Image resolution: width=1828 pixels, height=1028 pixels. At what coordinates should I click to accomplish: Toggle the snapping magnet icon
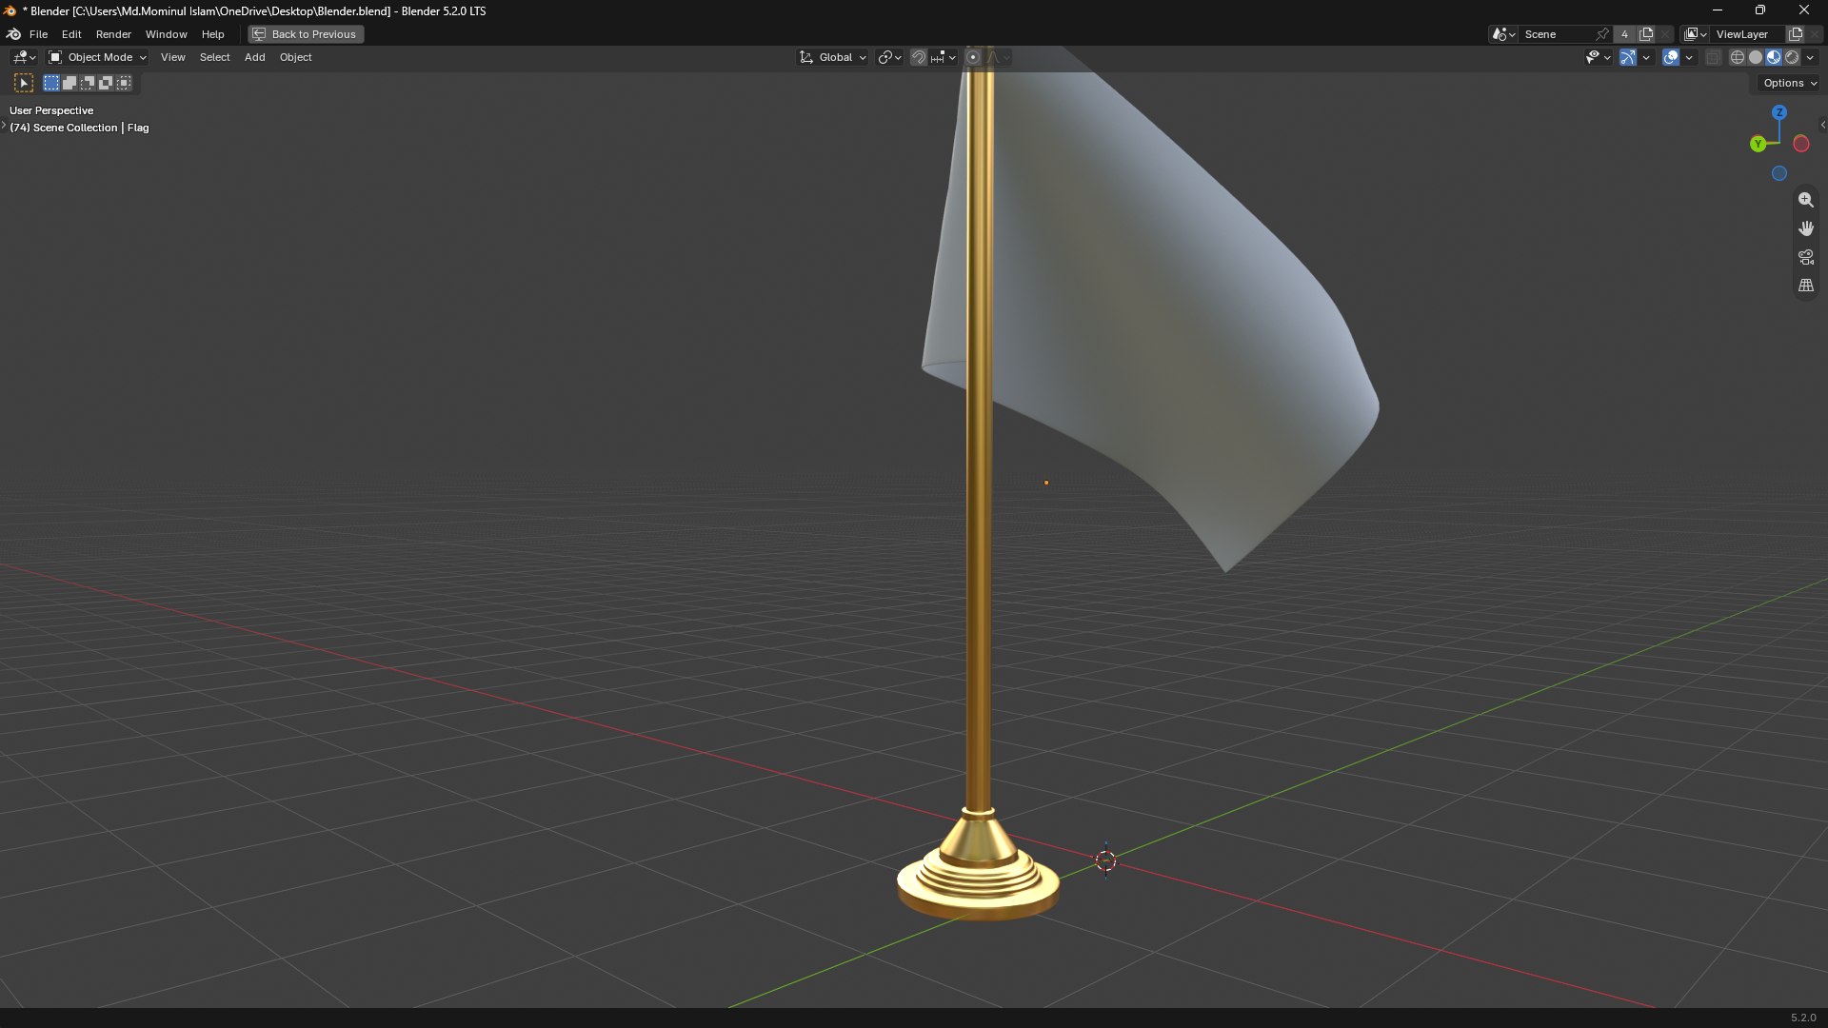pos(919,57)
